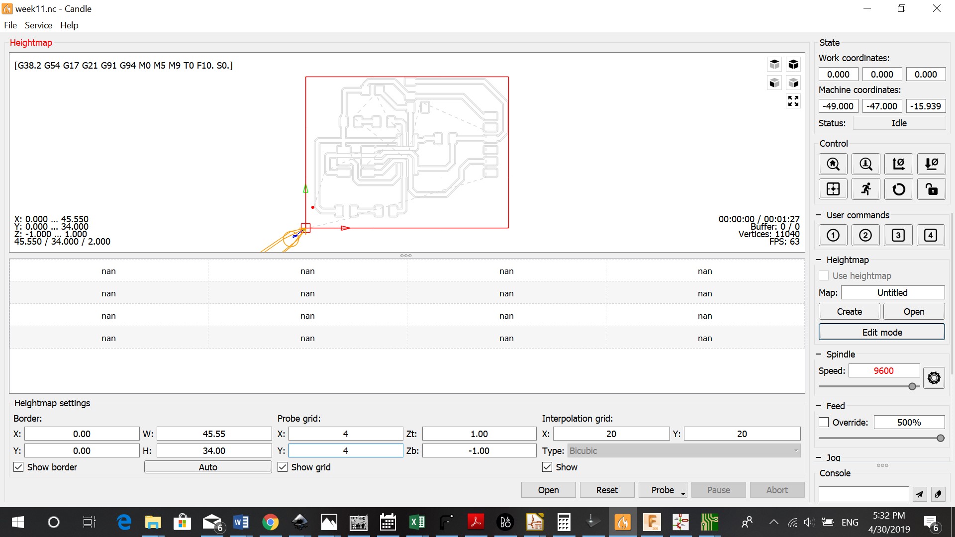Image resolution: width=955 pixels, height=537 pixels.
Task: Click the Z-probe control icon
Action: click(x=866, y=164)
